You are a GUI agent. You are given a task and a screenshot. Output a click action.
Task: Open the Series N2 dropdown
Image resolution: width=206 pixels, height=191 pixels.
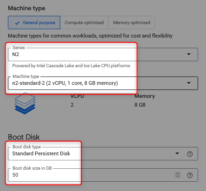click(x=103, y=54)
